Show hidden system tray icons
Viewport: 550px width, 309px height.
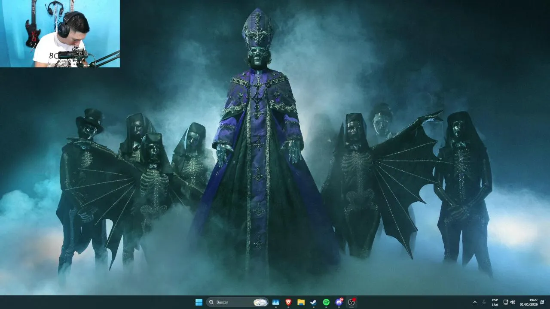(x=475, y=302)
